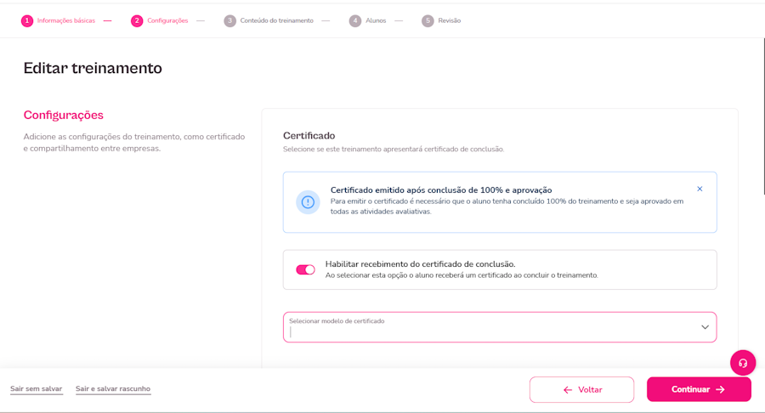Click step 1 circle icon
The height and width of the screenshot is (413, 765).
(27, 20)
